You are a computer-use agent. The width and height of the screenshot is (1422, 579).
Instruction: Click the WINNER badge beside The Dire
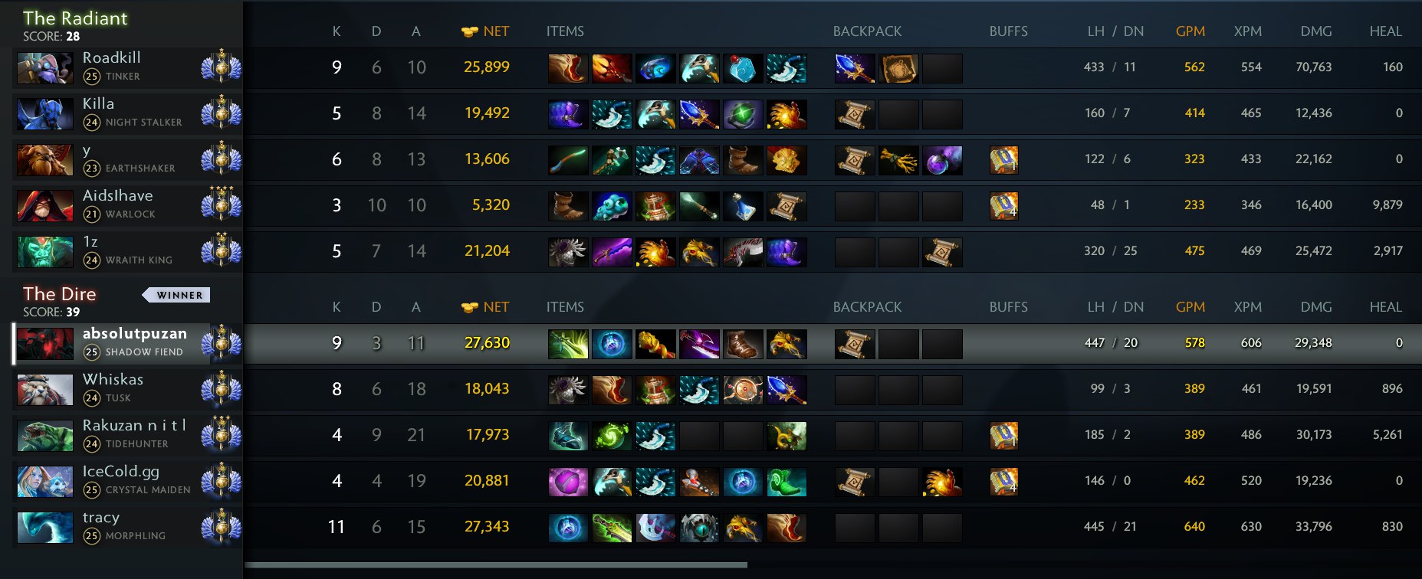(x=176, y=295)
